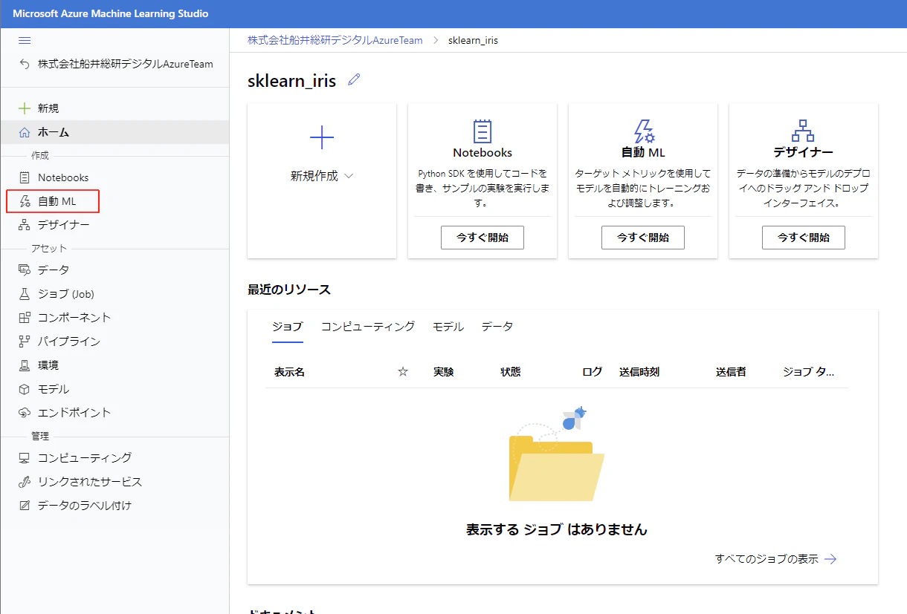Switch to the コンピューティング tab
The image size is (907, 614).
368,327
